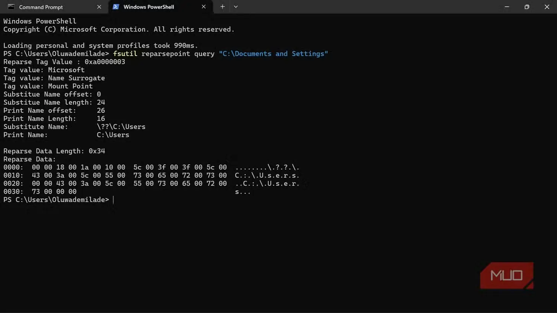Click the PowerShell tab icon

click(x=116, y=7)
